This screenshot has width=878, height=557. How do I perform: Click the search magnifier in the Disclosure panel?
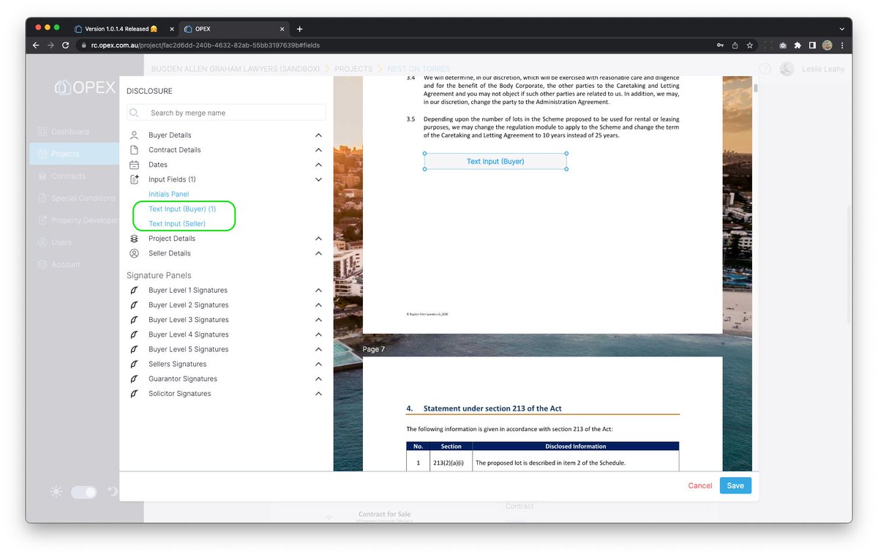(x=133, y=112)
